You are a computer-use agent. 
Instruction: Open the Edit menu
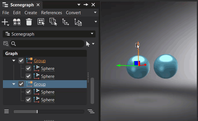tap(17, 13)
